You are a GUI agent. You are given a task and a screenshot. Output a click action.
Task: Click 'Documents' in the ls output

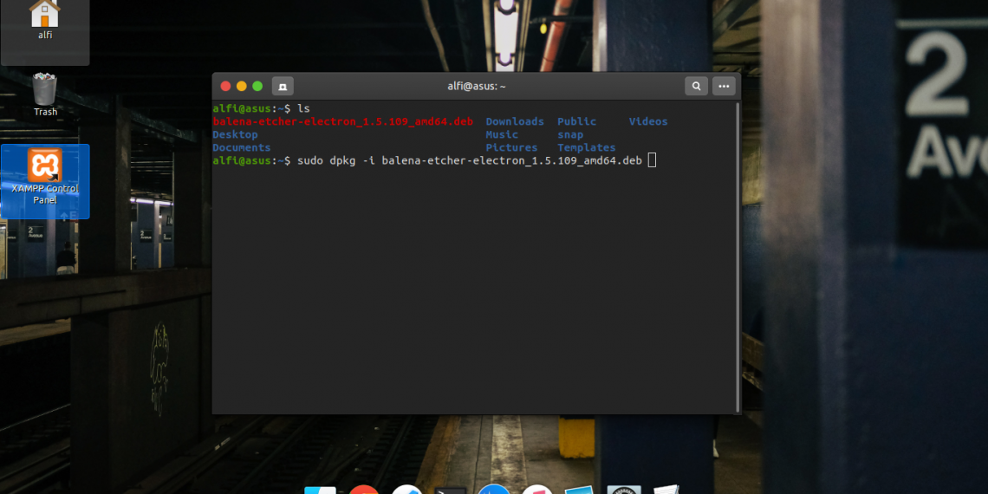click(x=241, y=148)
